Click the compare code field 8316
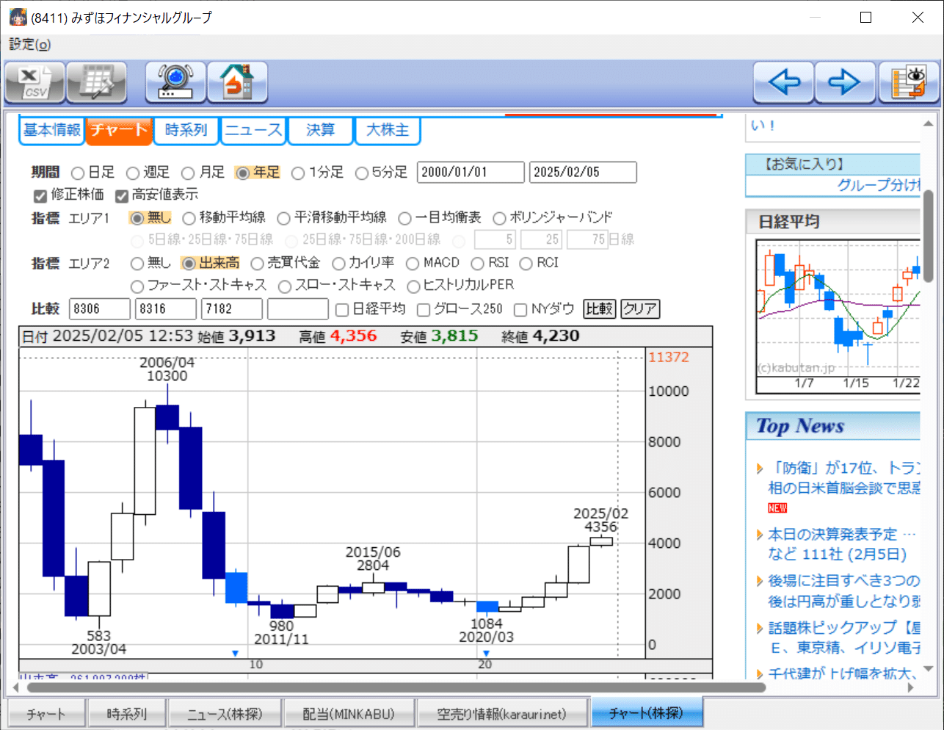 click(x=165, y=309)
